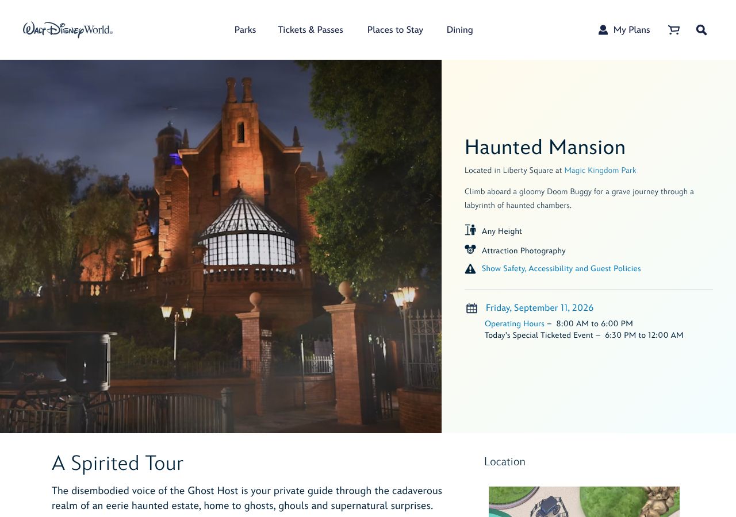Click the My Plans person icon
The height and width of the screenshot is (517, 736).
click(603, 30)
